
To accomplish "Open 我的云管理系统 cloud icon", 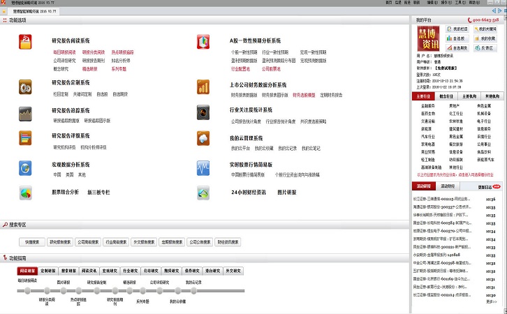I will (x=203, y=139).
